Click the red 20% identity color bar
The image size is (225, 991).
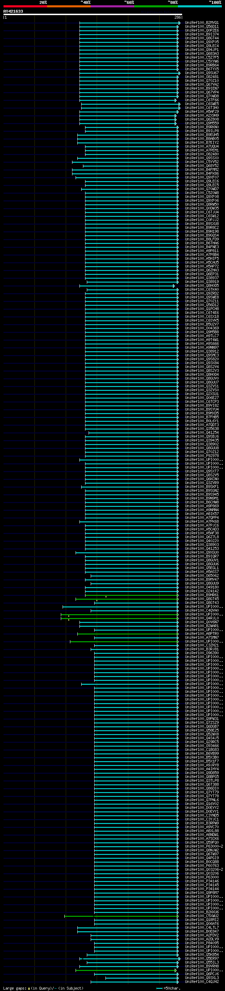pyautogui.click(x=25, y=6)
